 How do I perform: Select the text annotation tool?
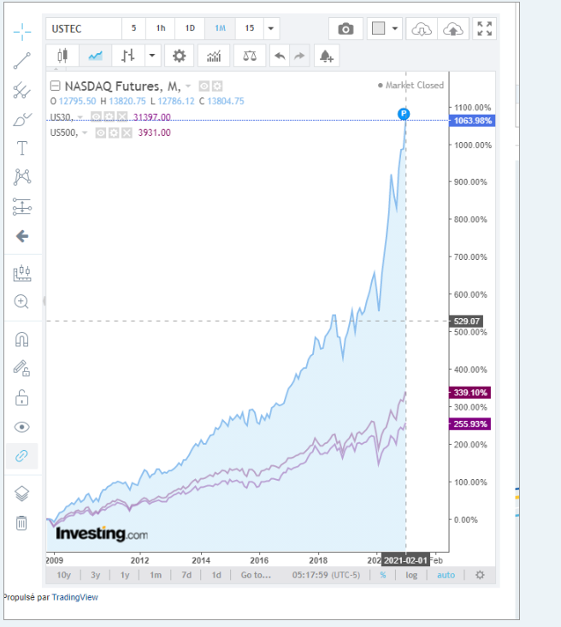(23, 148)
